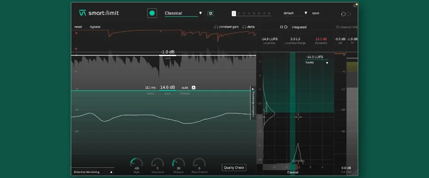
Task: Click the Bass Control knob
Action: 199,163
